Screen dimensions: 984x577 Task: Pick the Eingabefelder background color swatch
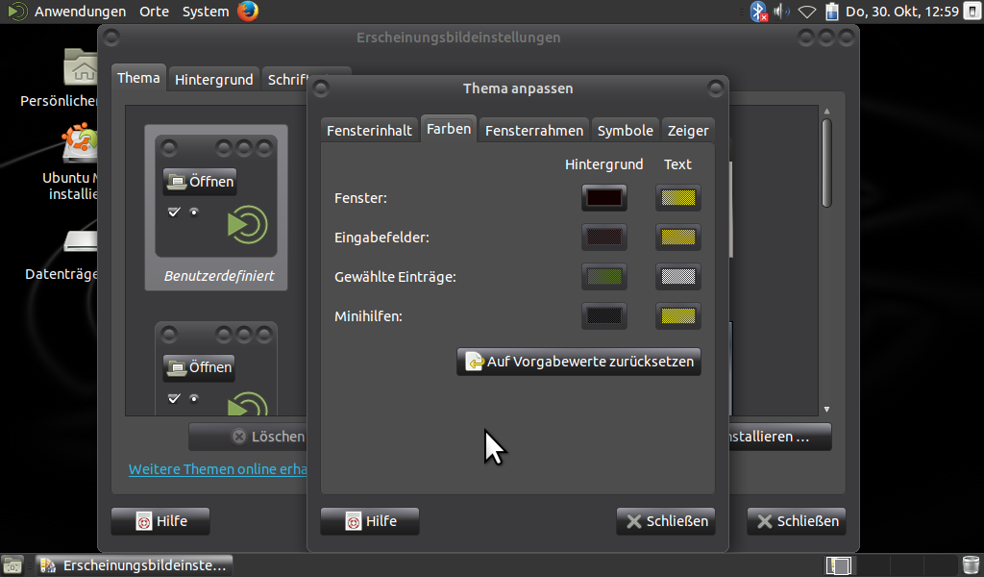604,238
